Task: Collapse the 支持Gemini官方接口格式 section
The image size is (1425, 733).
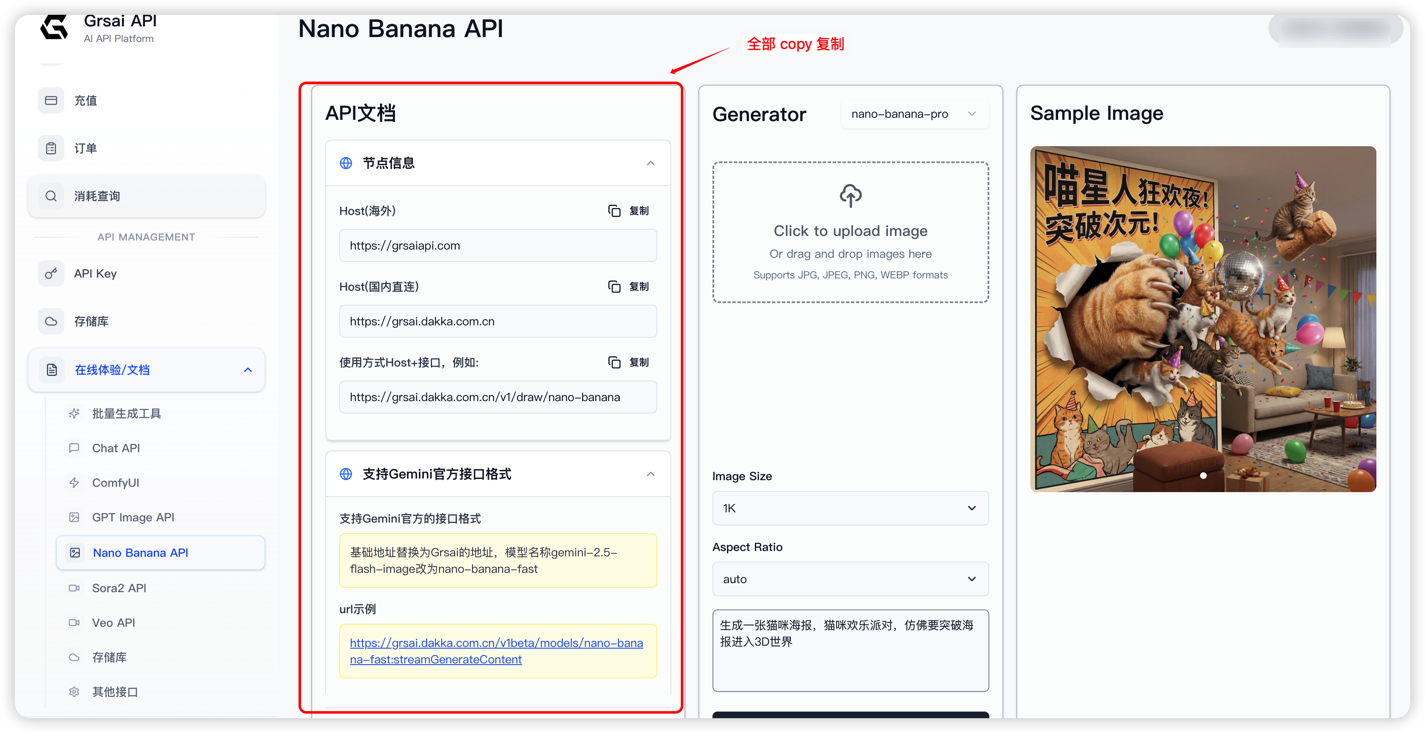Action: click(651, 474)
